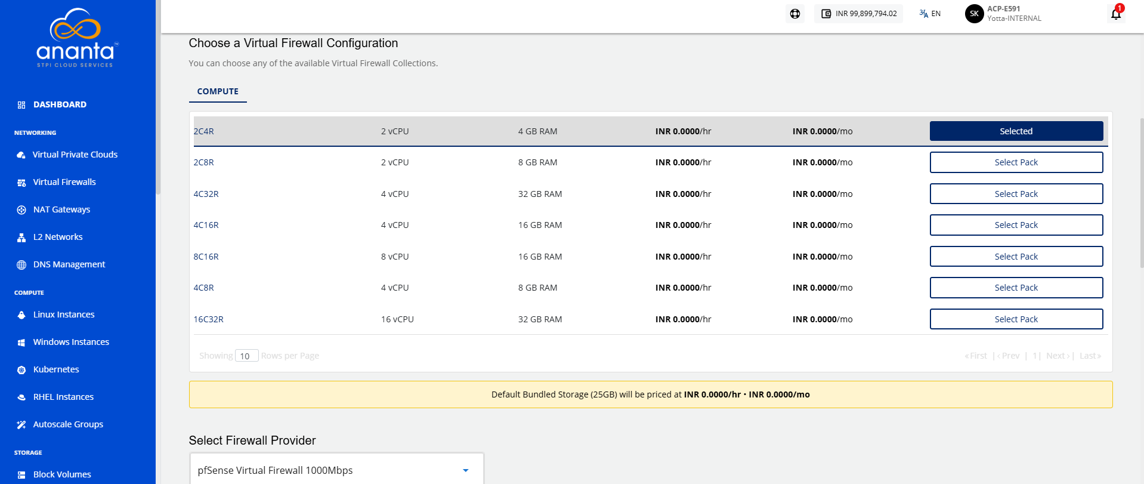Viewport: 1144px width, 484px height.
Task: Open the EN language selector
Action: [x=930, y=14]
